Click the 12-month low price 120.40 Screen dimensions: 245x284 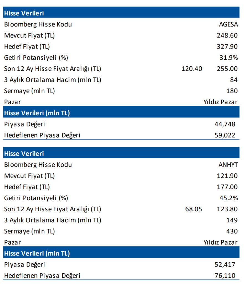pyautogui.click(x=192, y=69)
